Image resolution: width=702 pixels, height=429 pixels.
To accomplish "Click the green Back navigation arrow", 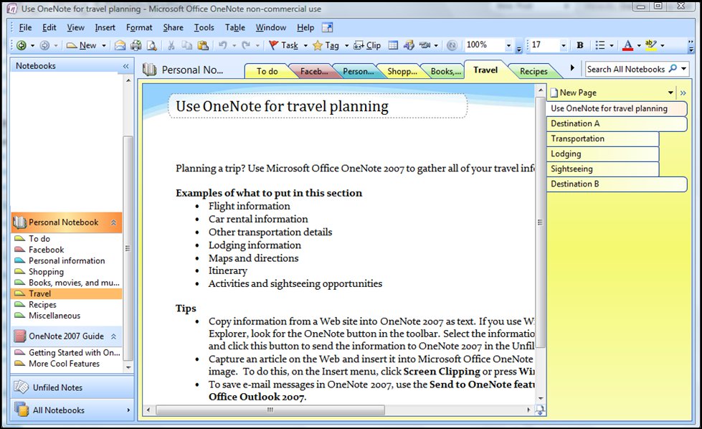I will 21,45.
